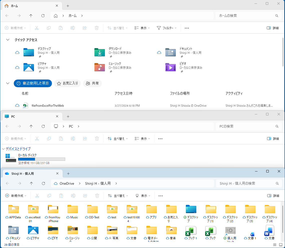The image size is (285, 248).
Task: Collapse the クイック アクセス section
Action: pyautogui.click(x=8, y=40)
